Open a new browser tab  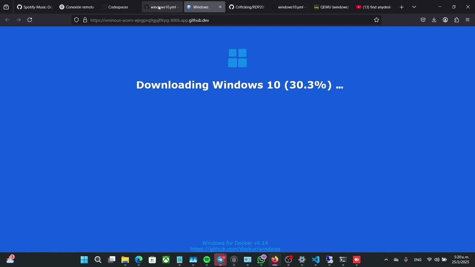[x=402, y=7]
